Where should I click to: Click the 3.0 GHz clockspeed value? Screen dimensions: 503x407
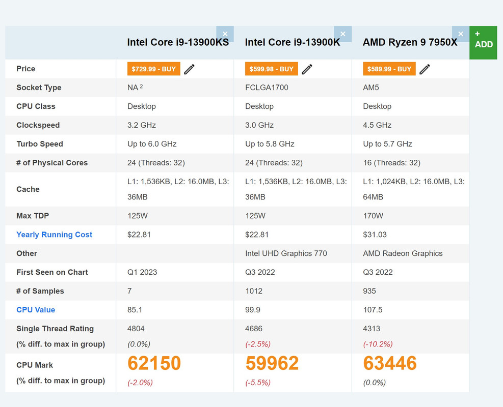tap(259, 125)
